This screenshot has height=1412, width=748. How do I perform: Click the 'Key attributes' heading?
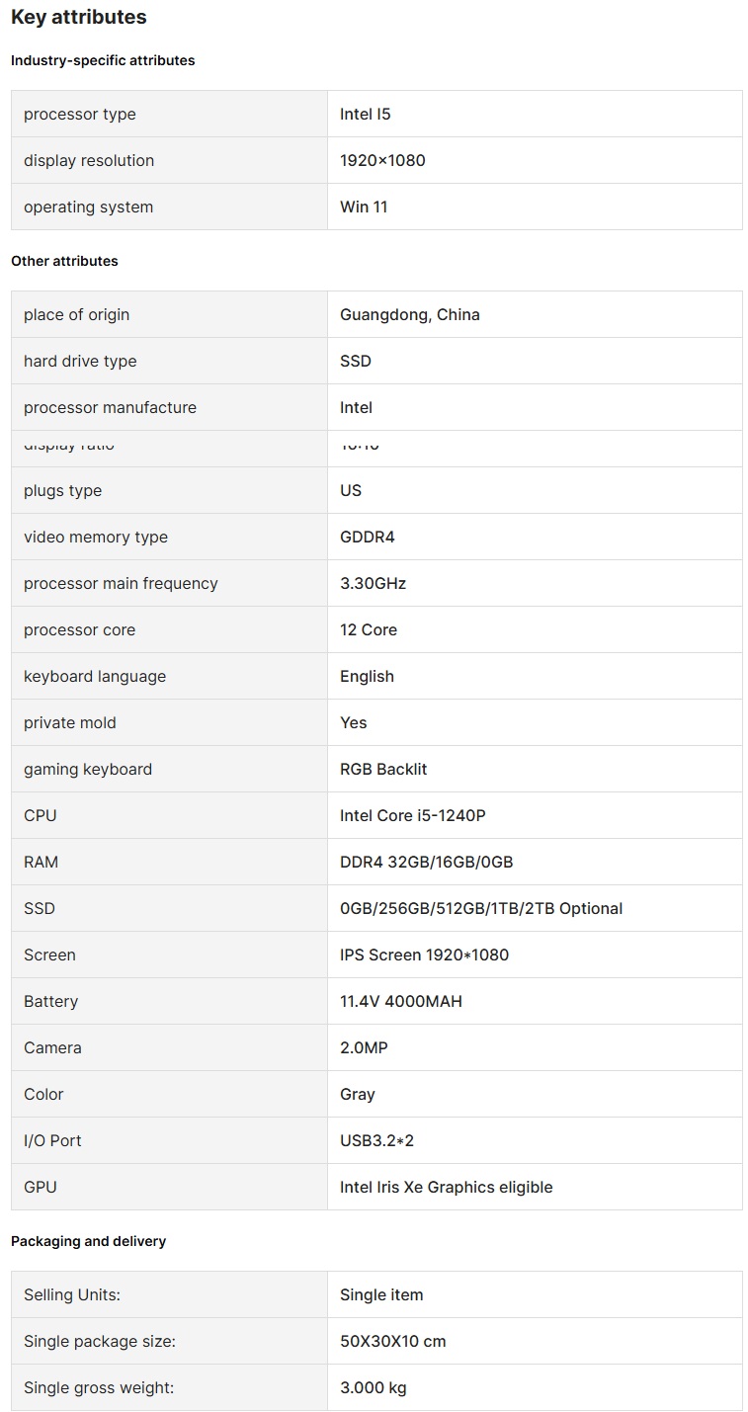78,17
